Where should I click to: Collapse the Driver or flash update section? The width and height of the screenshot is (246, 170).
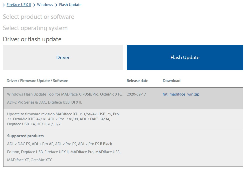tap(32, 39)
